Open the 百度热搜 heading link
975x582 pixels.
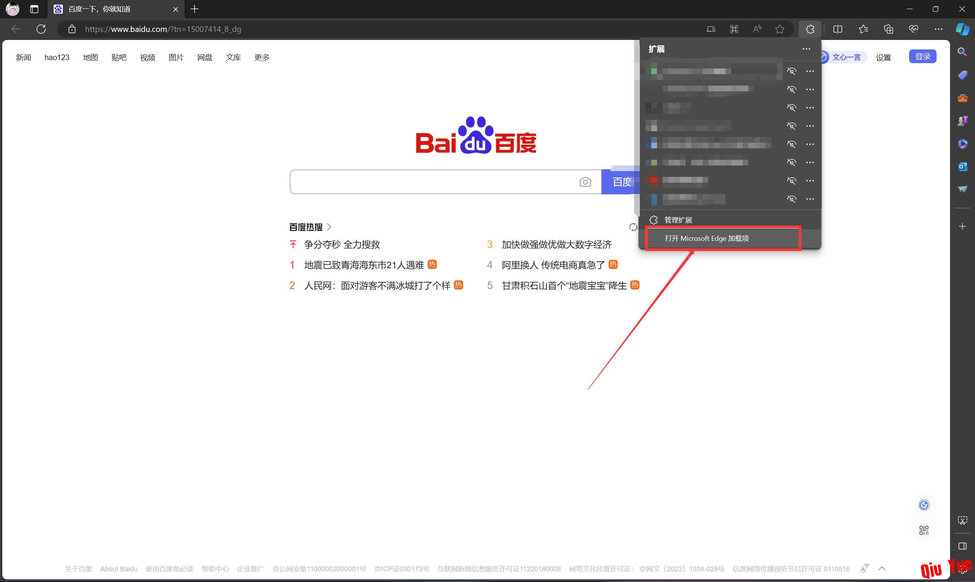(x=310, y=227)
